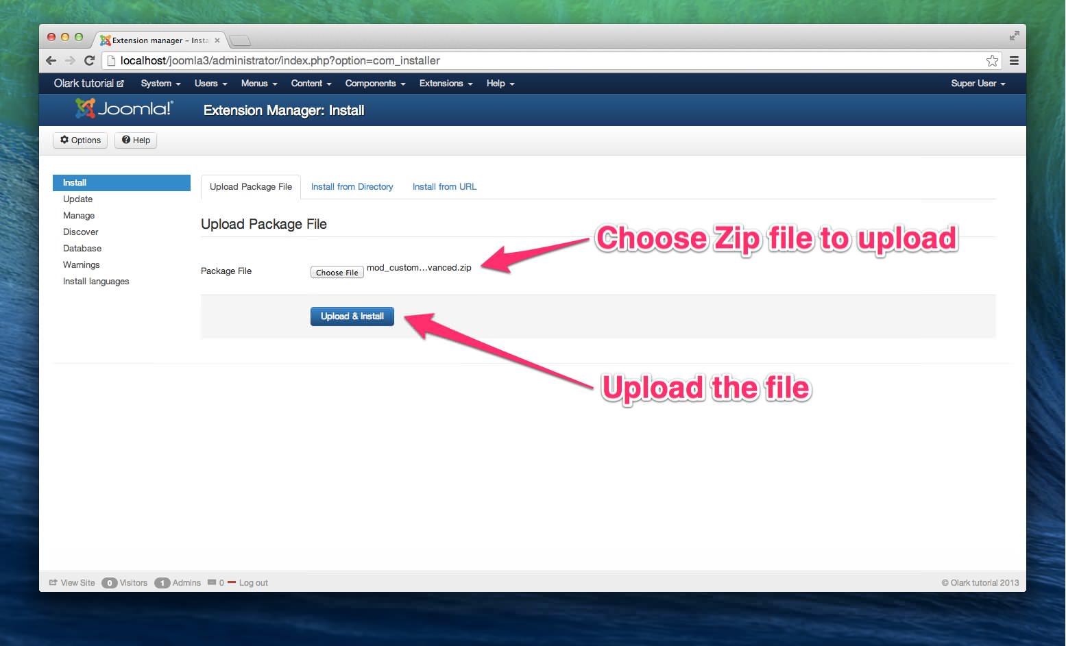This screenshot has width=1066, height=646.
Task: Click the Help question mark button
Action: pos(136,140)
